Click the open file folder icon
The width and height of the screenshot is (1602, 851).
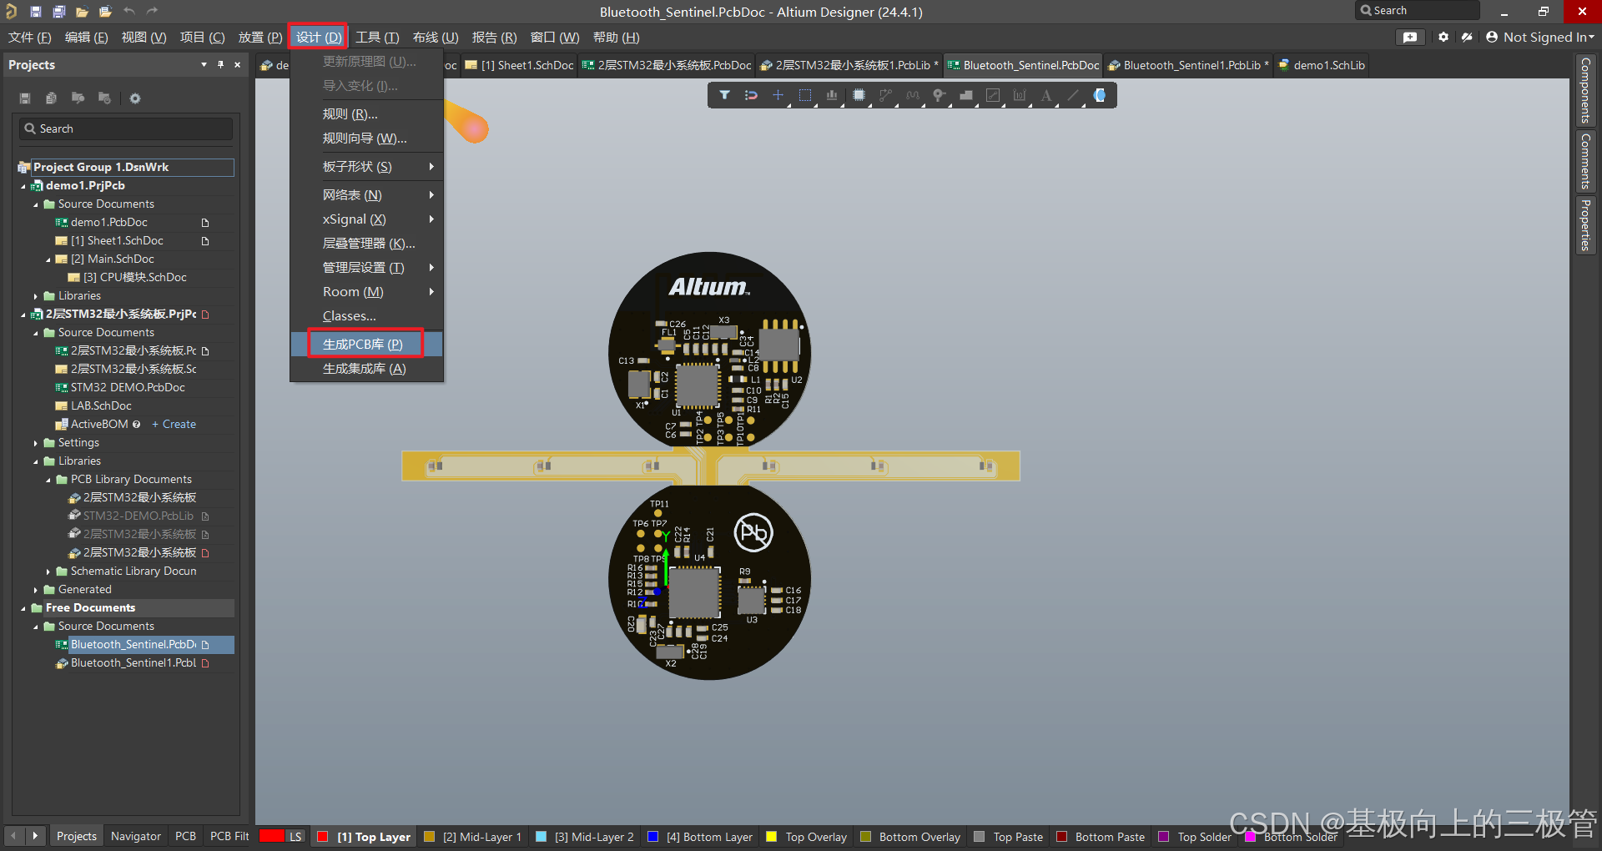[82, 12]
